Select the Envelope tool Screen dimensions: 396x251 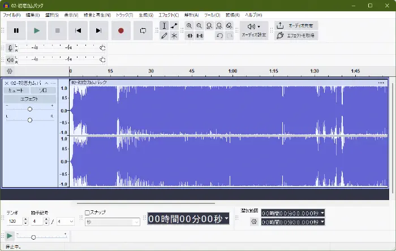[174, 26]
